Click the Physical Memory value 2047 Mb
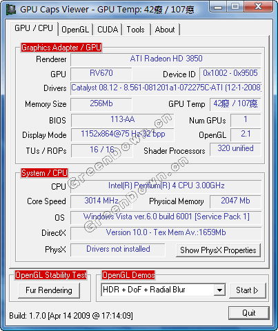The height and width of the screenshot is (331, 278). (x=235, y=201)
